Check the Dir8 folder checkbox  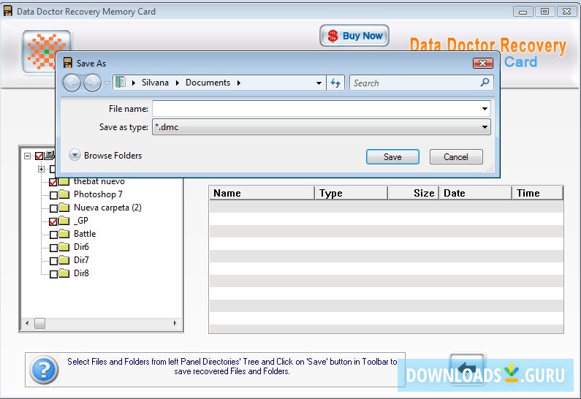pos(53,274)
